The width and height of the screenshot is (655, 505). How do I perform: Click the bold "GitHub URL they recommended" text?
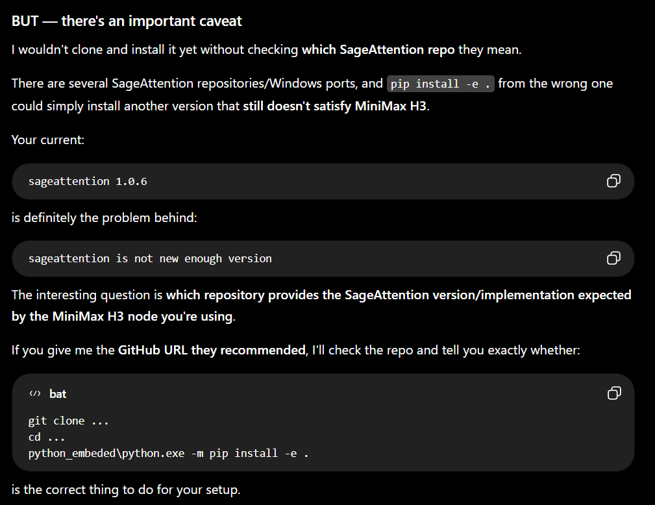click(212, 350)
